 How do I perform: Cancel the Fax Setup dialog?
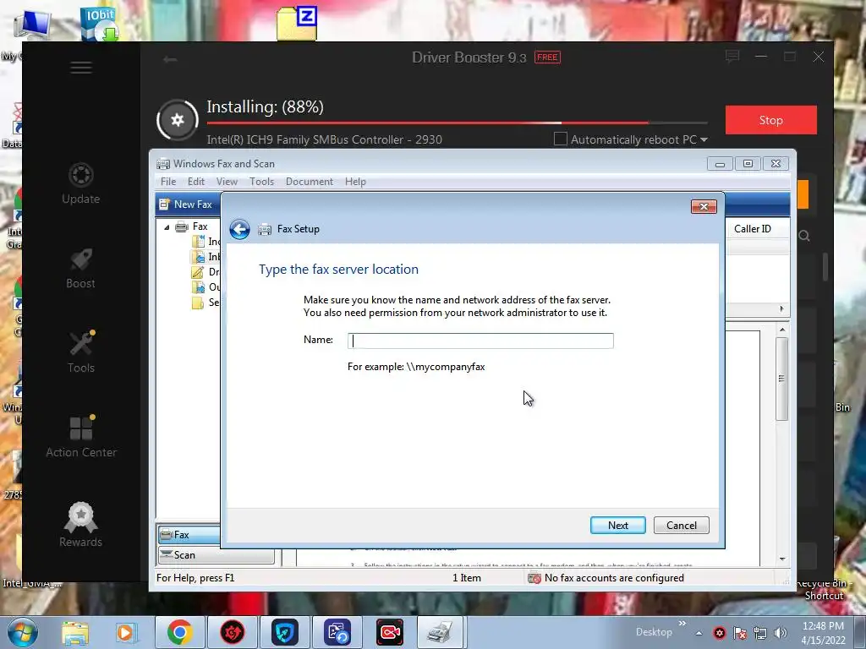pyautogui.click(x=681, y=526)
